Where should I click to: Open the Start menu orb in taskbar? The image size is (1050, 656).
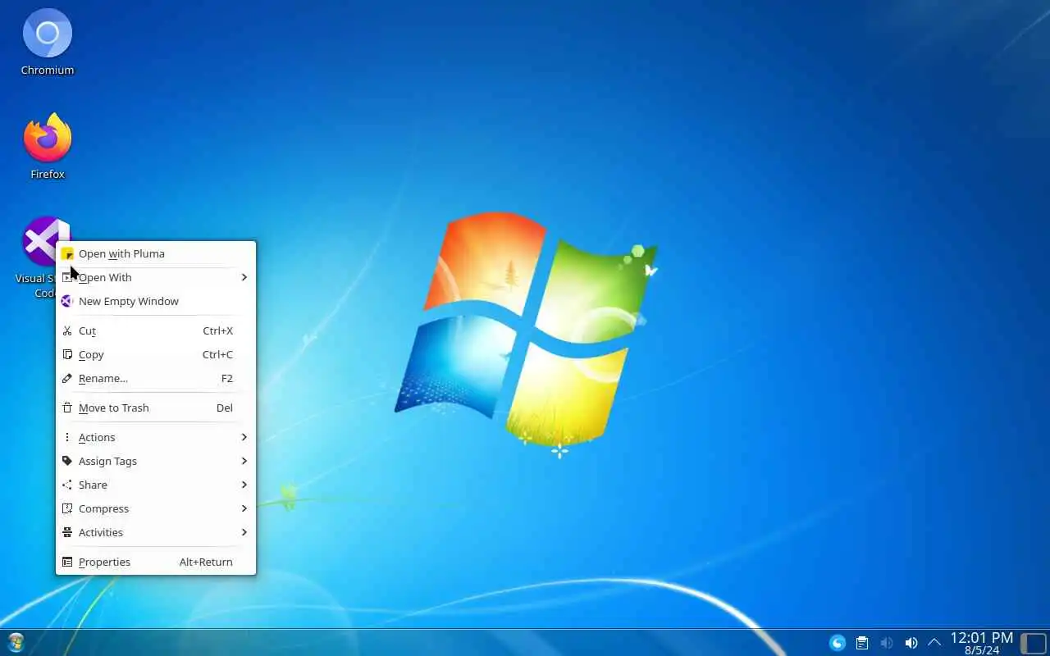coord(16,642)
